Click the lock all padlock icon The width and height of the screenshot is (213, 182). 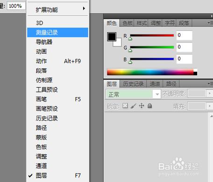[x=149, y=106]
